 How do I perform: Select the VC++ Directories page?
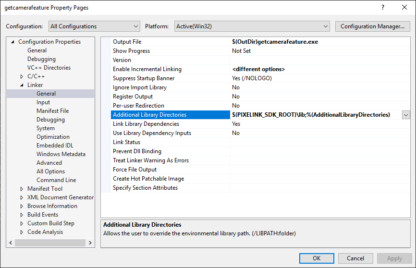(x=49, y=68)
